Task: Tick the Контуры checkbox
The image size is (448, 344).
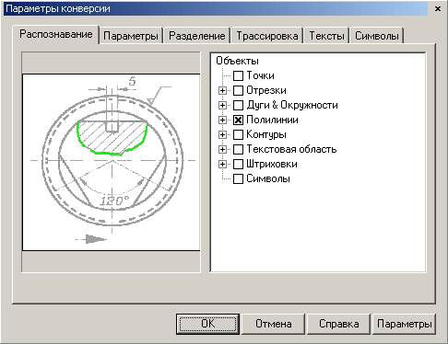Action: 238,134
